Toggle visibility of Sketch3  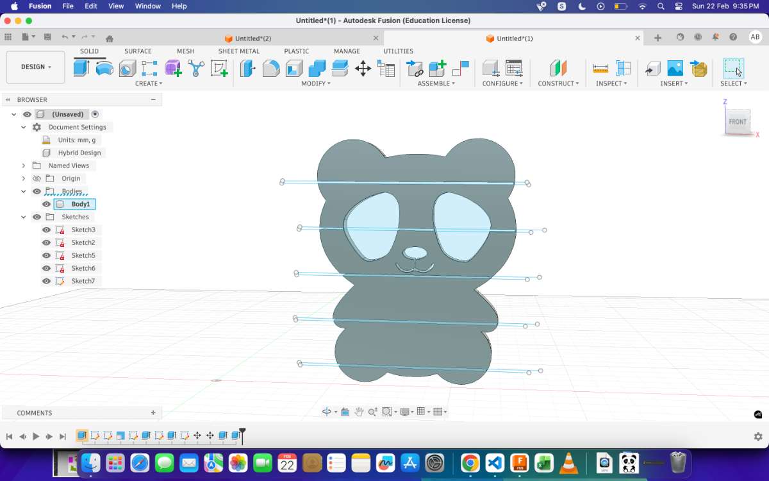(x=46, y=230)
